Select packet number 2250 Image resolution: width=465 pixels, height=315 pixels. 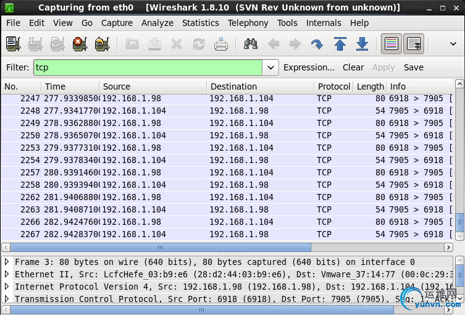(227, 135)
